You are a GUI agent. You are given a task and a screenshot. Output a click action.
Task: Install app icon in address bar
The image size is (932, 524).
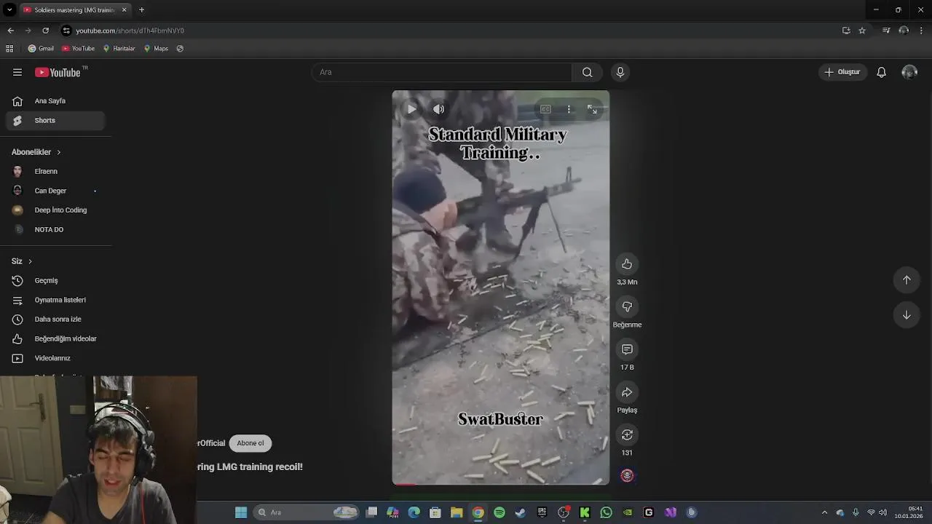[846, 31]
